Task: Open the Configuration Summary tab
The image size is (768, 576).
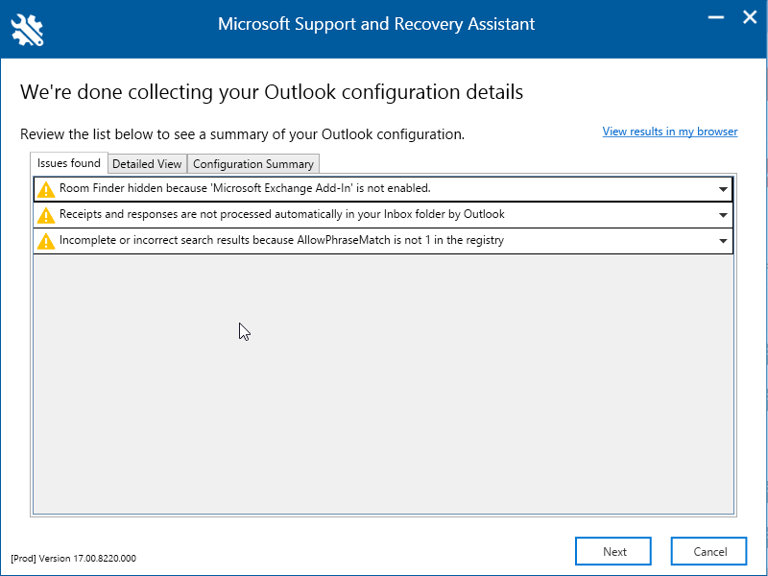Action: (x=253, y=164)
